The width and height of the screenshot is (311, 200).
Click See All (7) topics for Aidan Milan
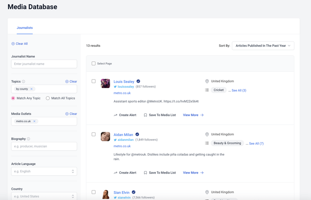[256, 144]
